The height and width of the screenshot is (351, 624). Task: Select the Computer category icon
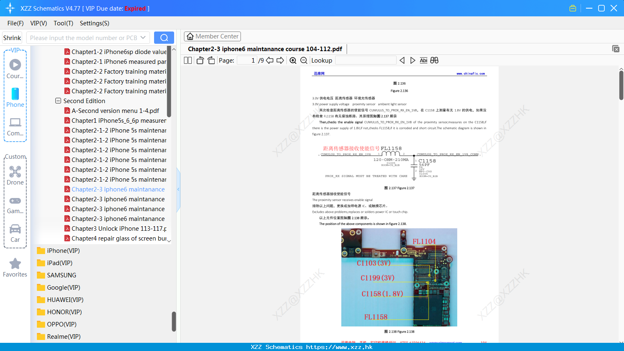coord(15,126)
